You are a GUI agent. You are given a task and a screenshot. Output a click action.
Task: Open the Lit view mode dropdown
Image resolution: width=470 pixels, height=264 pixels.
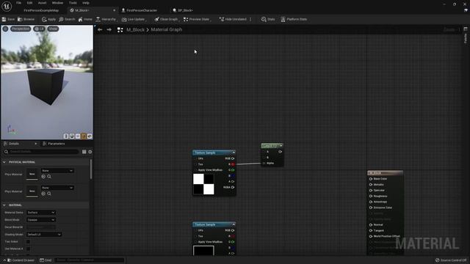pyautogui.click(x=39, y=29)
